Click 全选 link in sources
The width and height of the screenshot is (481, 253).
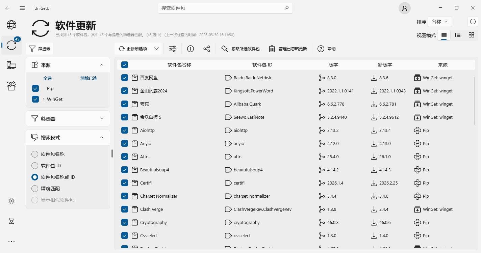click(x=47, y=78)
